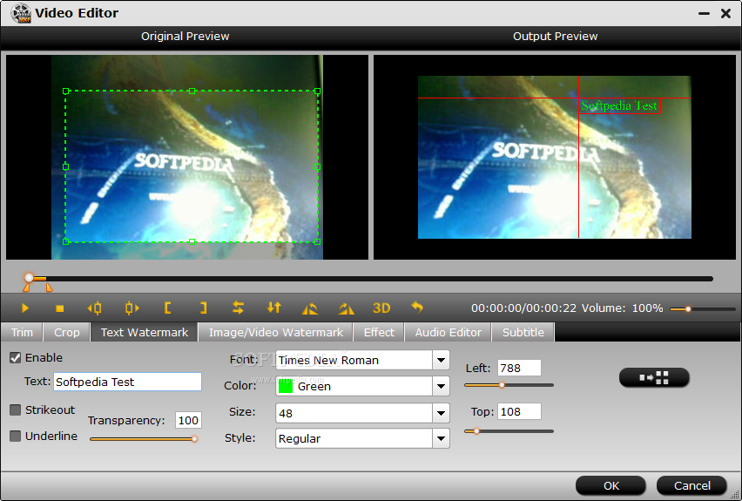This screenshot has height=501, width=742.
Task: Click the Top value field showing 108
Action: (x=519, y=411)
